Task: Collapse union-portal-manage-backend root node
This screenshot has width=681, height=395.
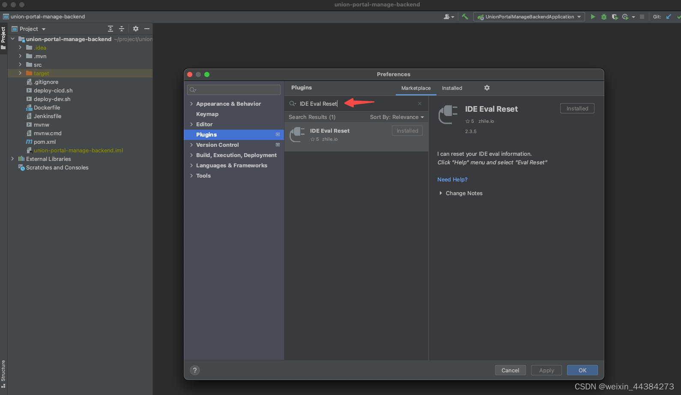Action: [12, 39]
